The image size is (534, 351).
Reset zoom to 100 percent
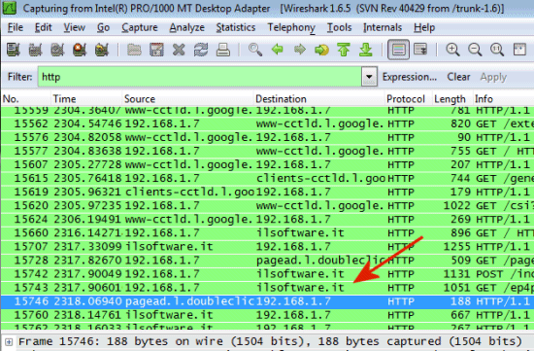[x=497, y=50]
